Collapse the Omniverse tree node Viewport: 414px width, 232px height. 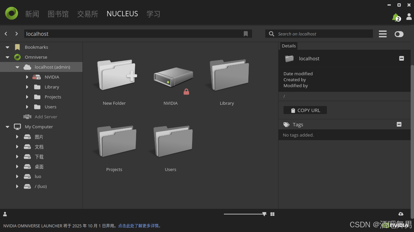[7, 57]
